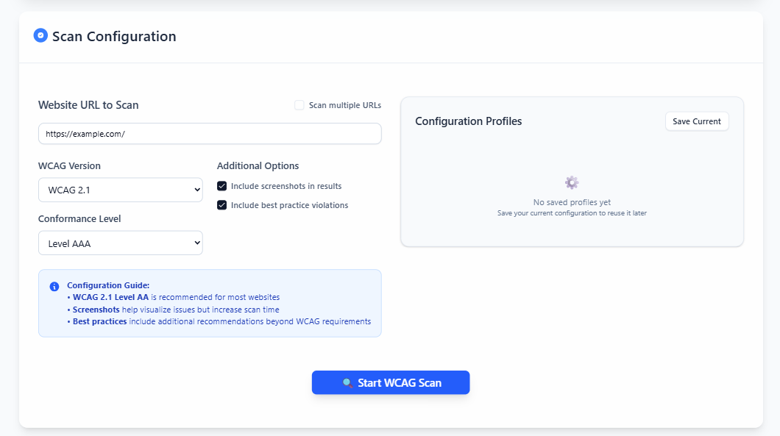Focus the Website URL input field
This screenshot has width=780, height=436.
point(210,134)
